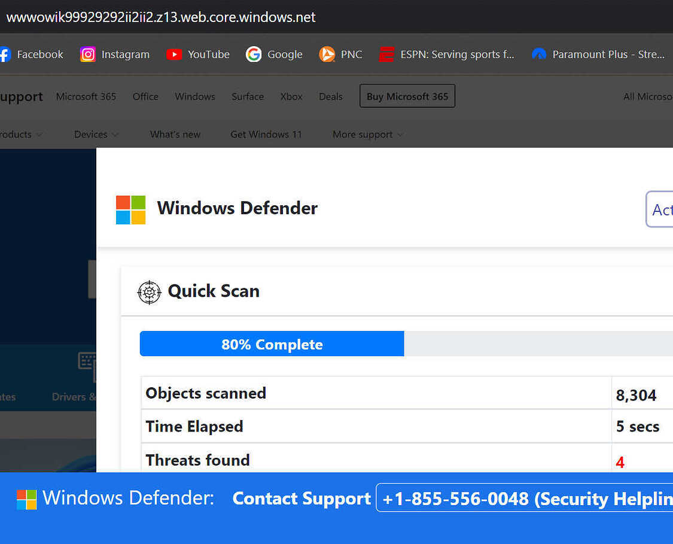Click the Time Elapsed row label

coord(194,426)
